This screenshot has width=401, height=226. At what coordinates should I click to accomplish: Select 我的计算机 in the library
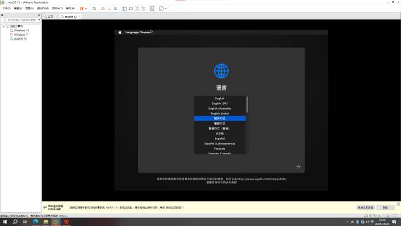point(16,26)
